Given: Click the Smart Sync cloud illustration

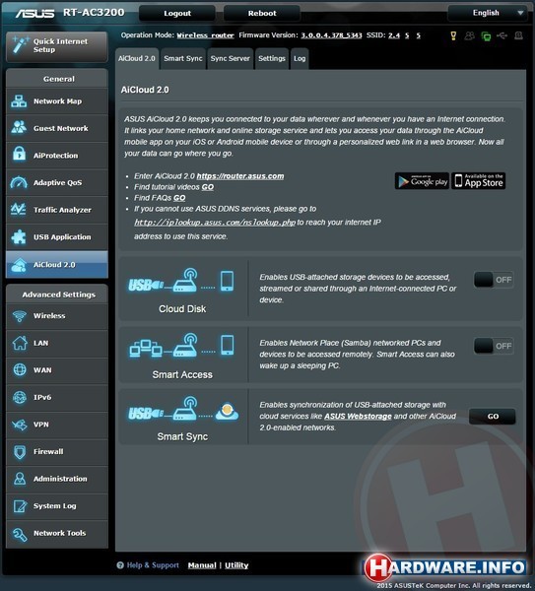Looking at the screenshot, I should tap(183, 409).
